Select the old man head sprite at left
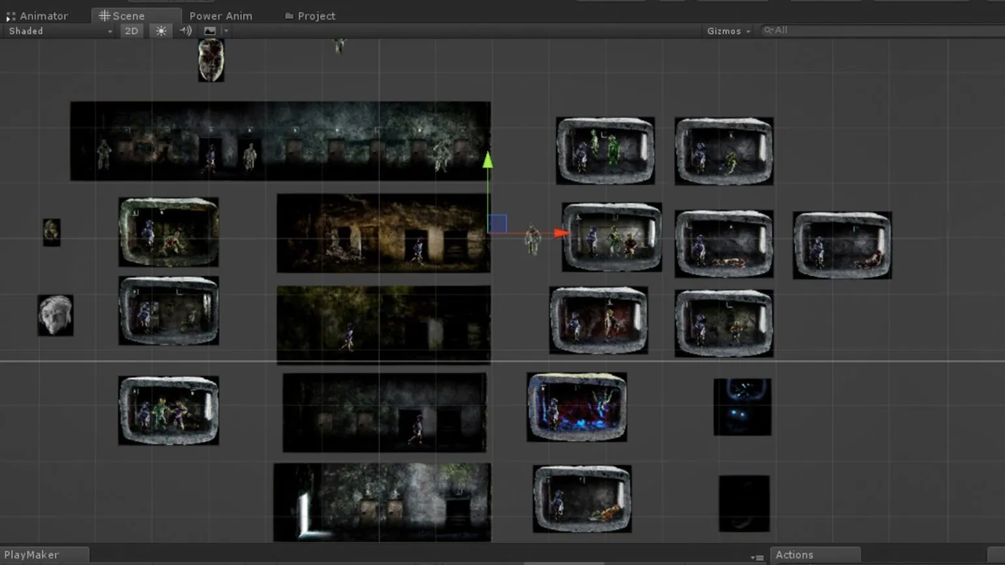The height and width of the screenshot is (565, 1005). coord(55,315)
